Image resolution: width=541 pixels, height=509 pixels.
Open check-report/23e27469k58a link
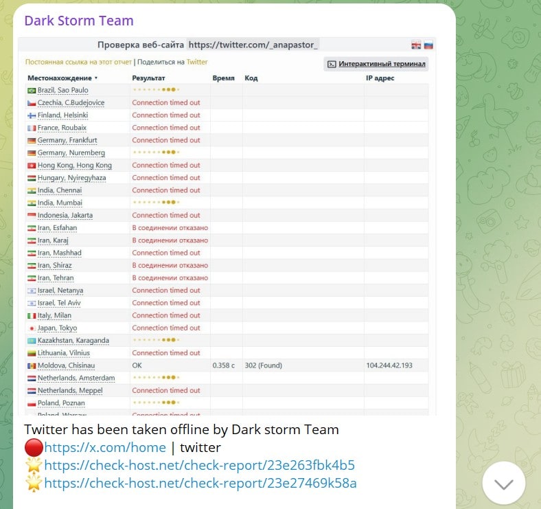pyautogui.click(x=200, y=484)
